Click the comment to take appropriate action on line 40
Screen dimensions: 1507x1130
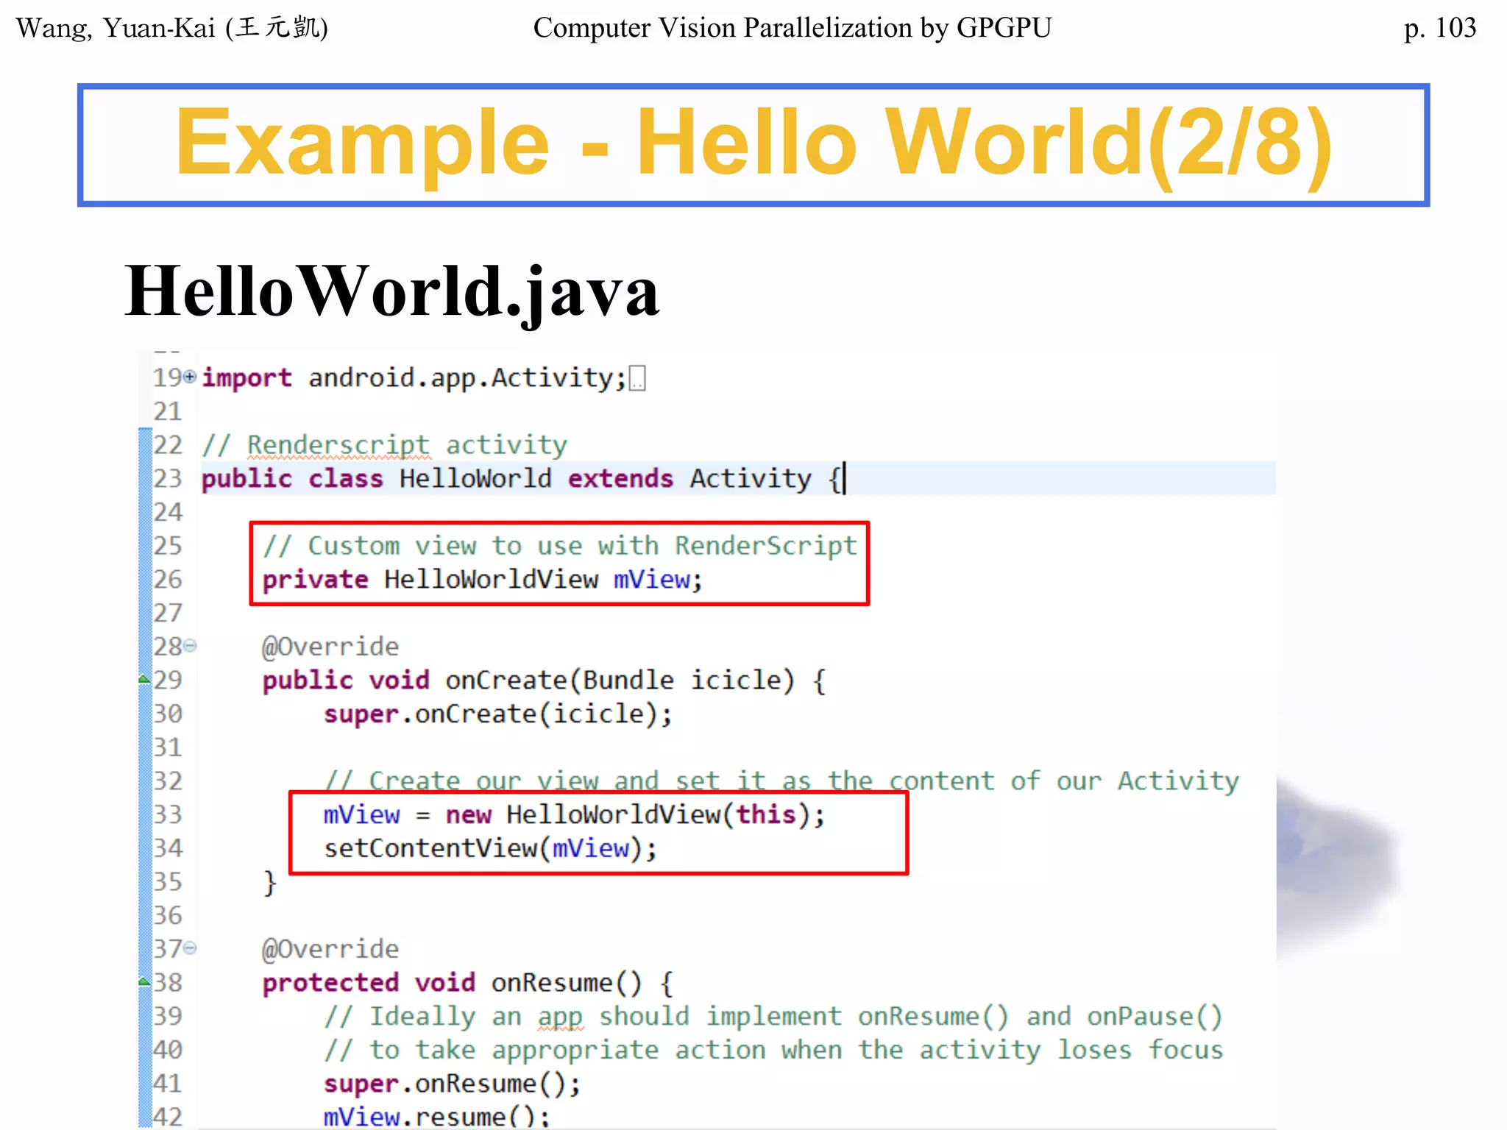coord(773,1051)
